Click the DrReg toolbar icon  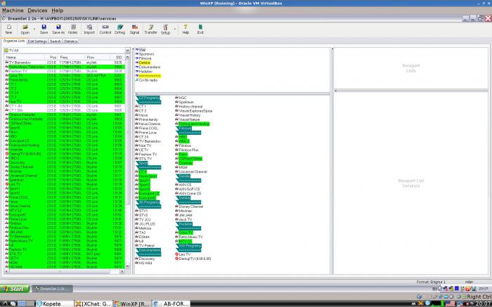click(120, 30)
